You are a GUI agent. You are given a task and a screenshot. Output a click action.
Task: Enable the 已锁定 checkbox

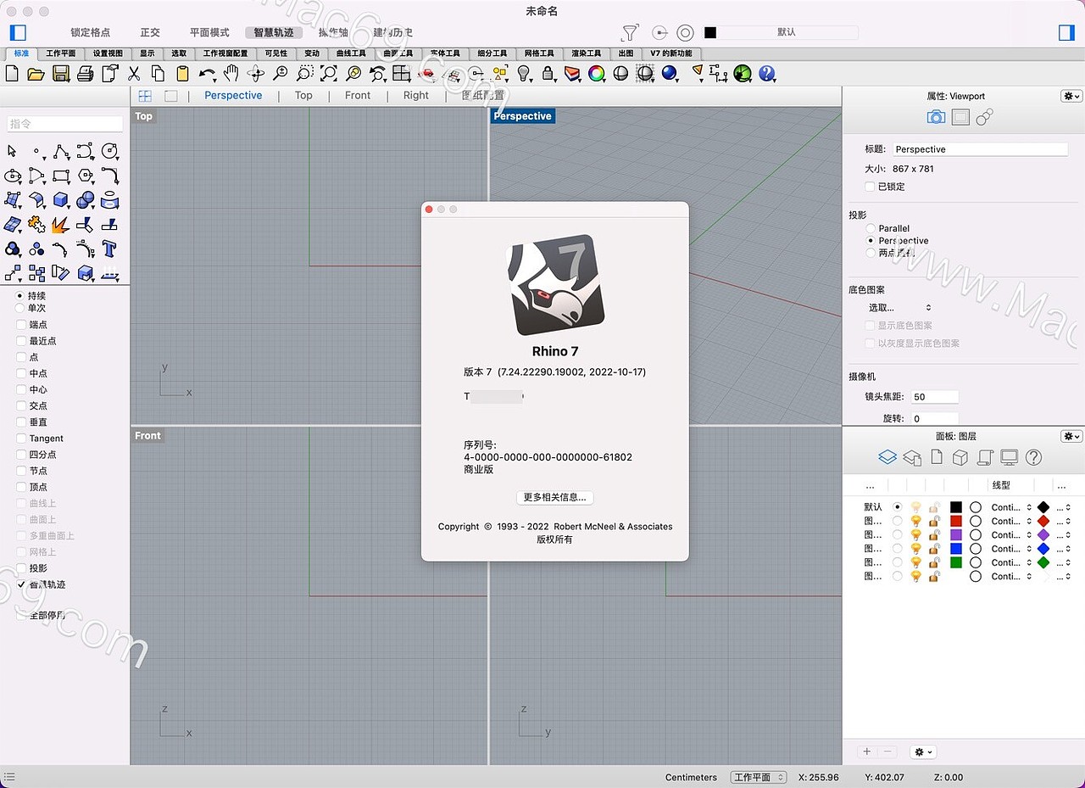click(x=870, y=187)
